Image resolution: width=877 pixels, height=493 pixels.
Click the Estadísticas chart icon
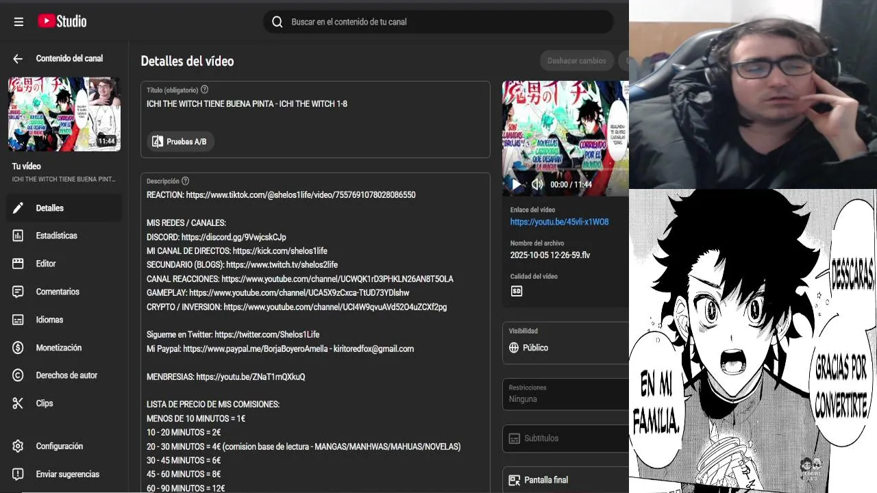click(x=18, y=236)
